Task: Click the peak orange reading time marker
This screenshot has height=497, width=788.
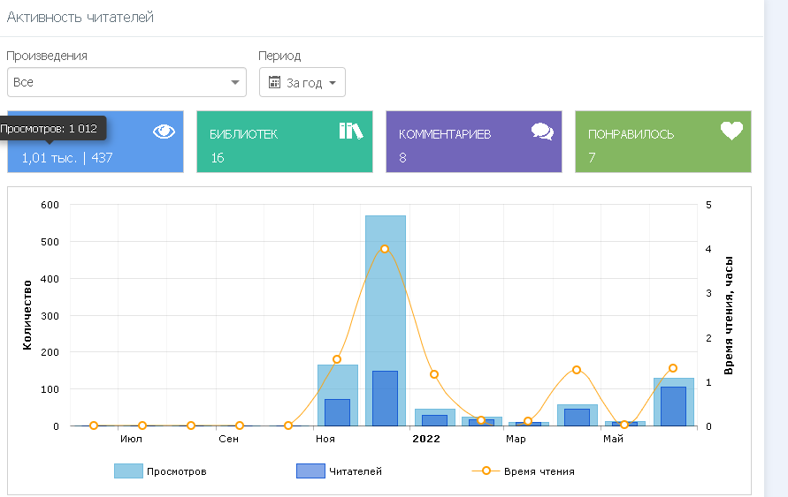Action: 385,249
